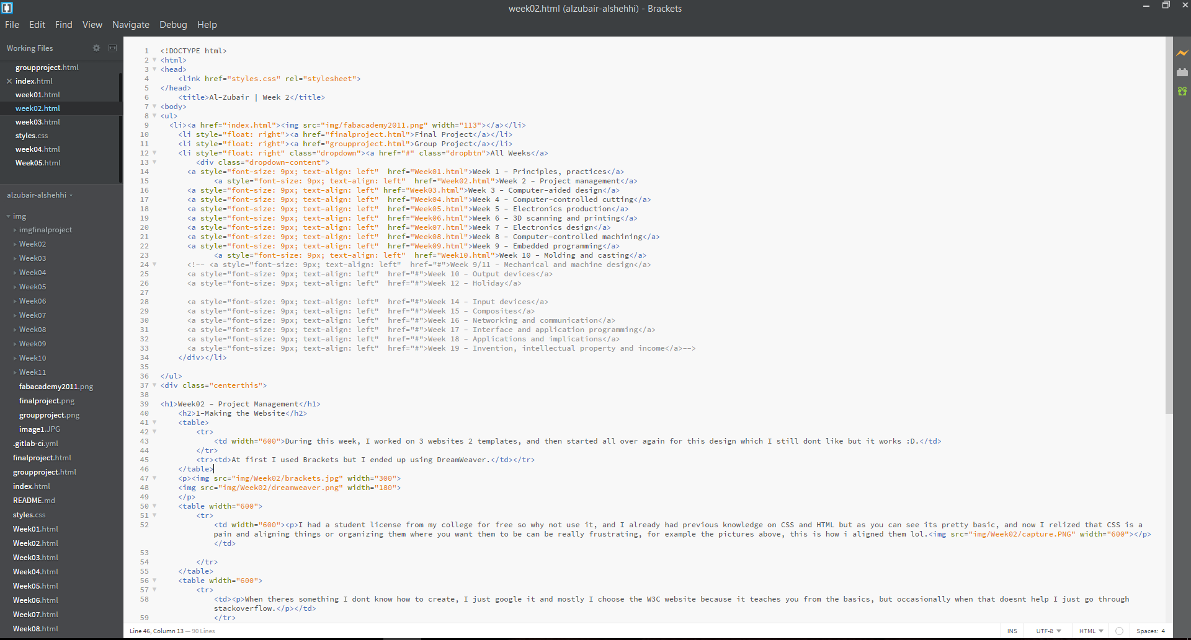Expand the Week03 folder in file tree
The image size is (1191, 640).
click(15, 258)
